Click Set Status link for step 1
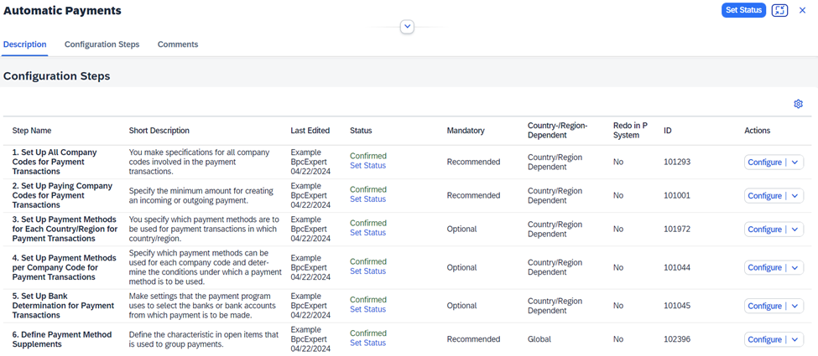 (x=367, y=166)
